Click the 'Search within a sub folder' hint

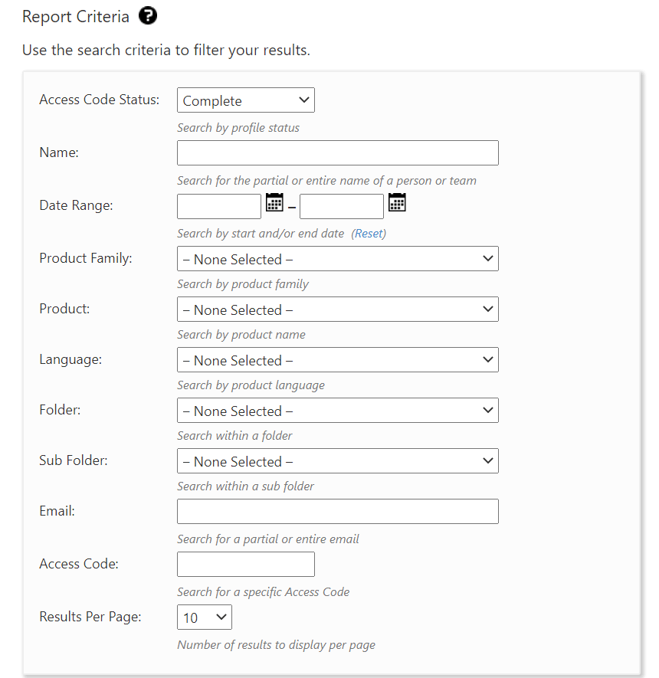tap(246, 486)
